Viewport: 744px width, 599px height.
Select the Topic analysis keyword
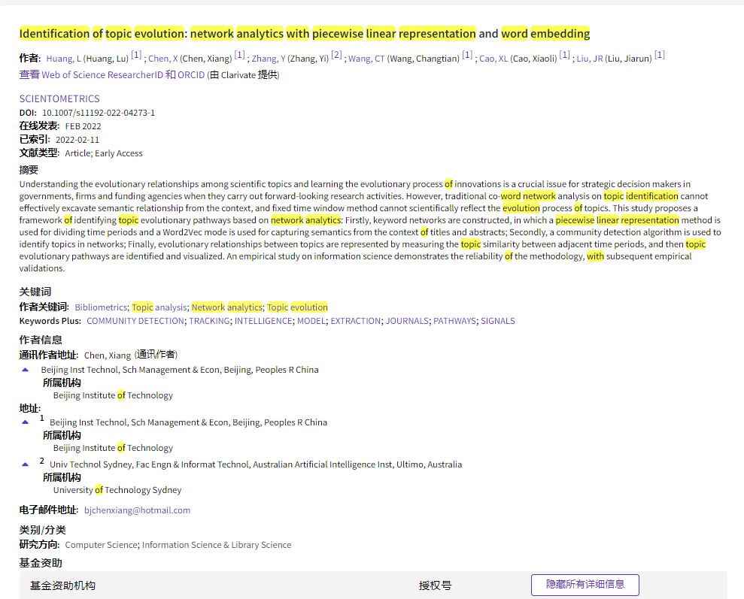(159, 307)
